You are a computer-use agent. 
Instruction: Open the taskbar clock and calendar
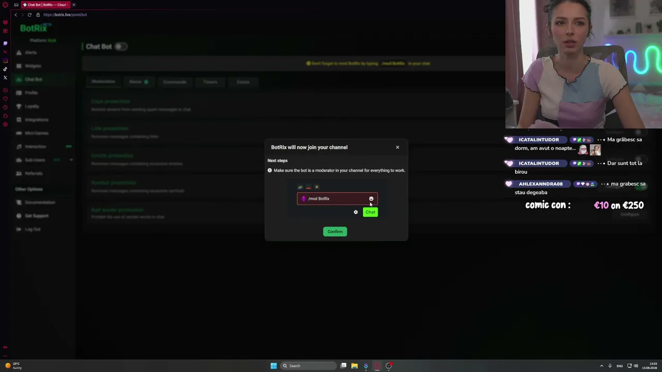click(x=650, y=366)
